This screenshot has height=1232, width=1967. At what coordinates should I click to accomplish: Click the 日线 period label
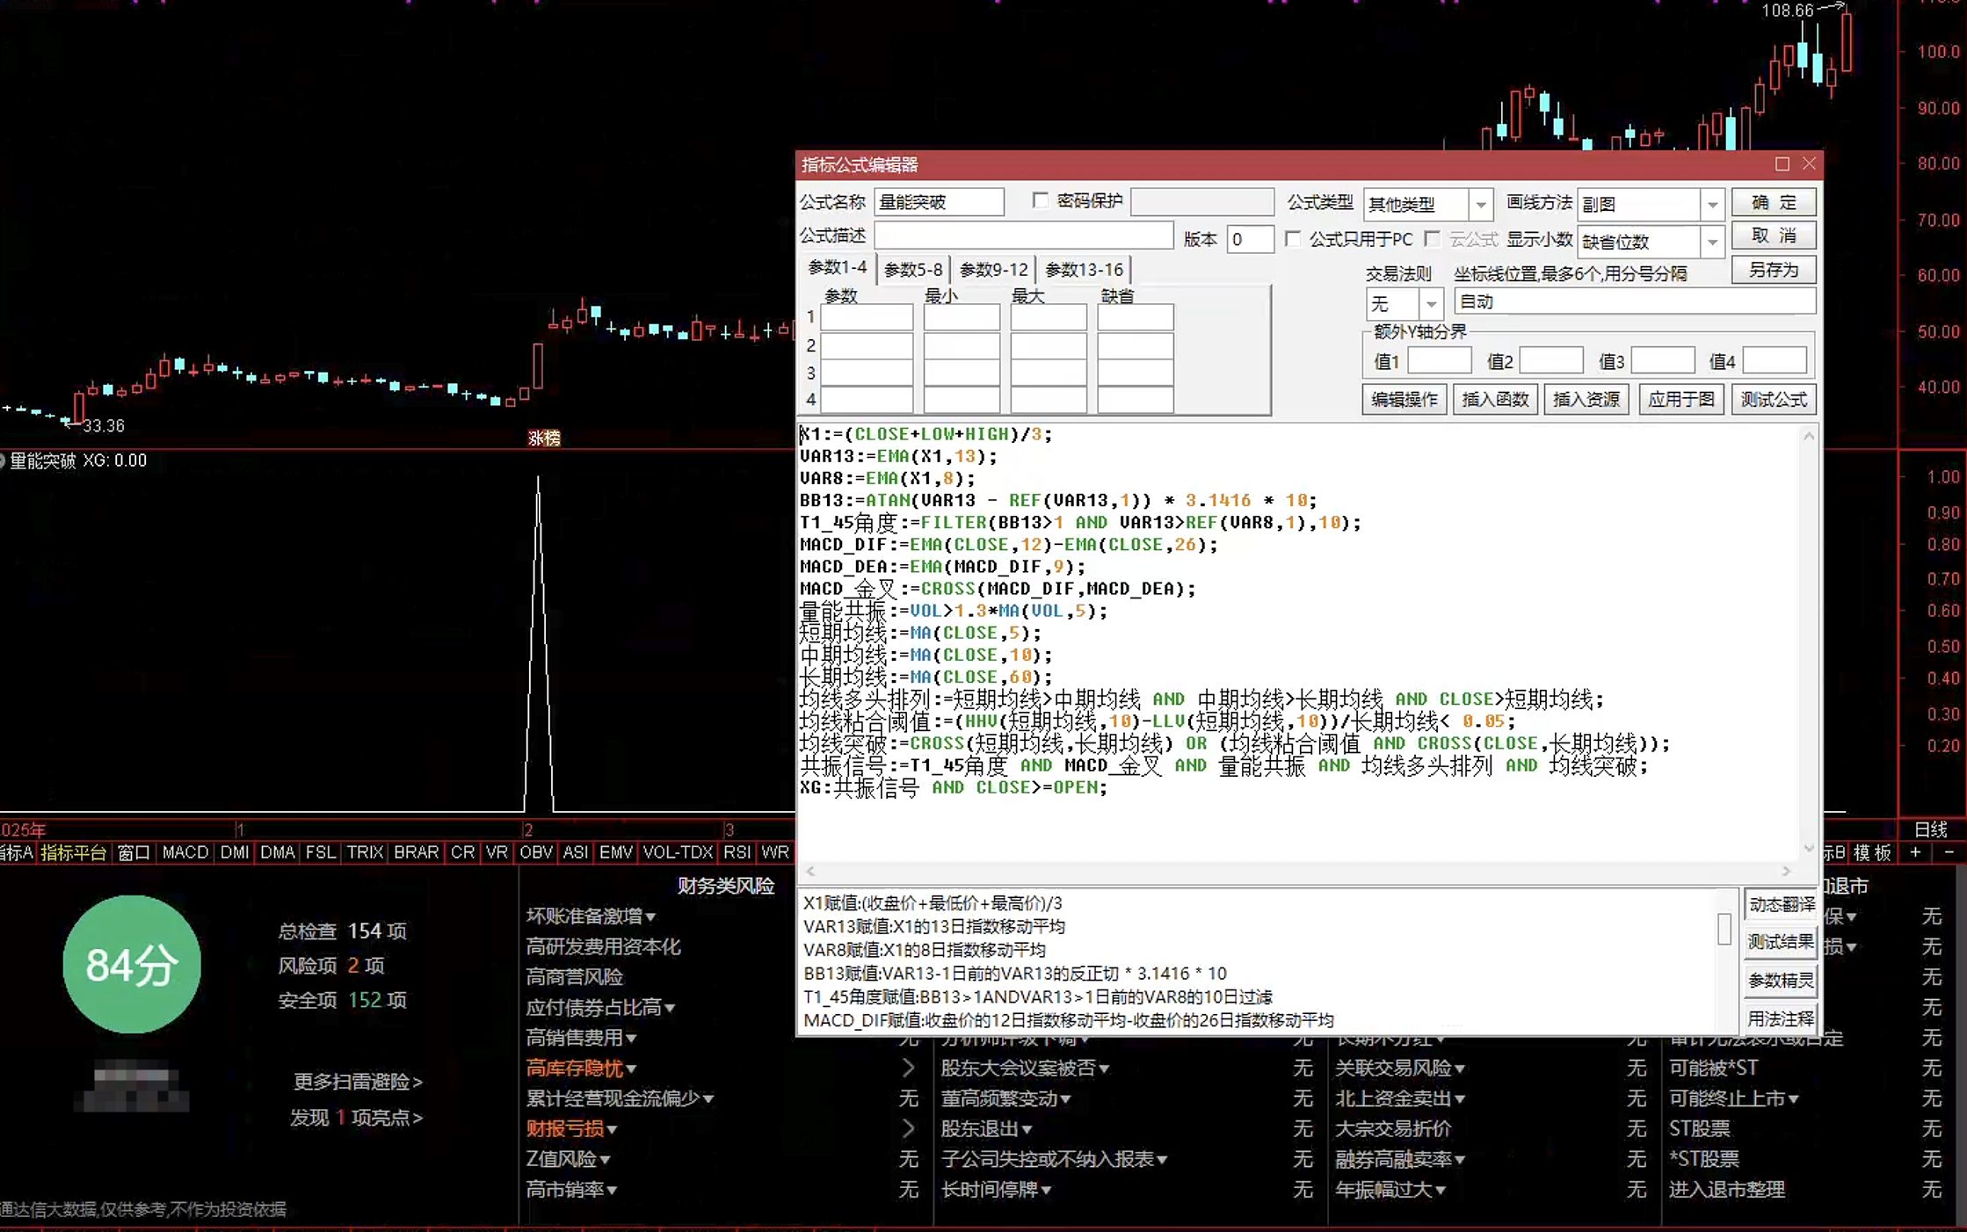pyautogui.click(x=1931, y=830)
